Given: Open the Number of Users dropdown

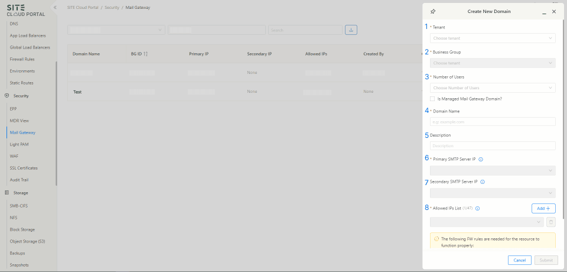Looking at the screenshot, I should 493,88.
